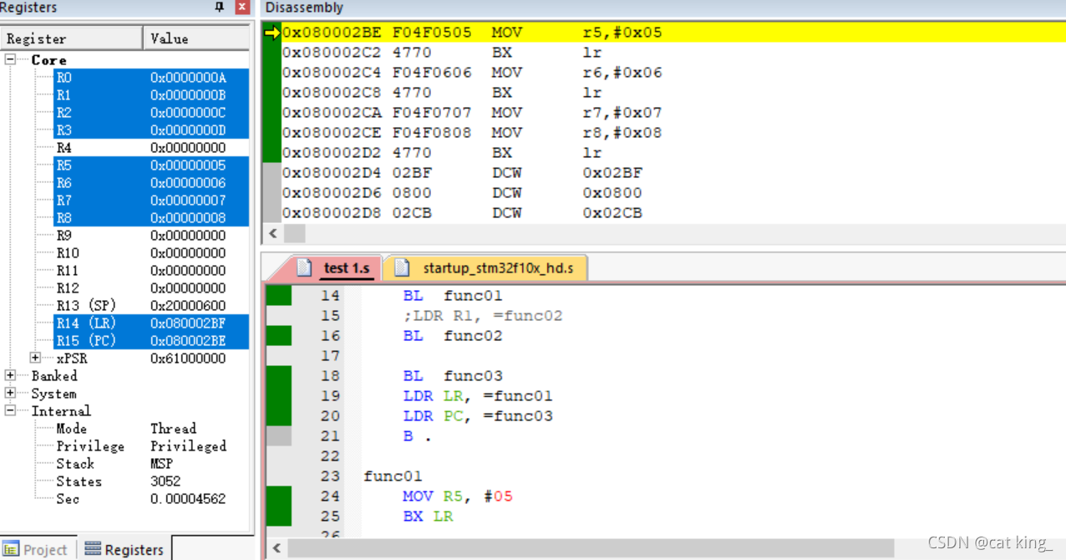This screenshot has width=1066, height=560.
Task: Select register R0 row
Action: (x=151, y=78)
